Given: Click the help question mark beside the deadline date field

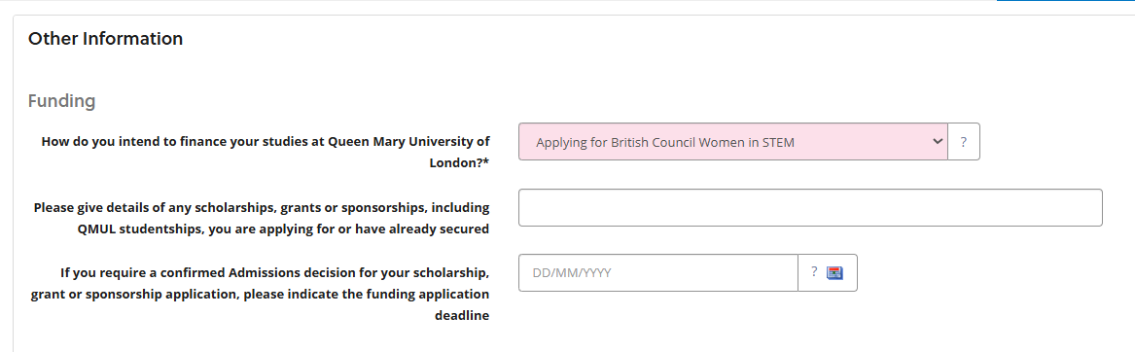Looking at the screenshot, I should 814,272.
